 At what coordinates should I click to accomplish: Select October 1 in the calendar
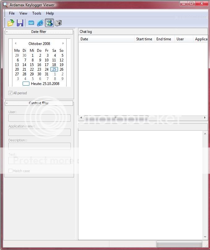coord(33,55)
